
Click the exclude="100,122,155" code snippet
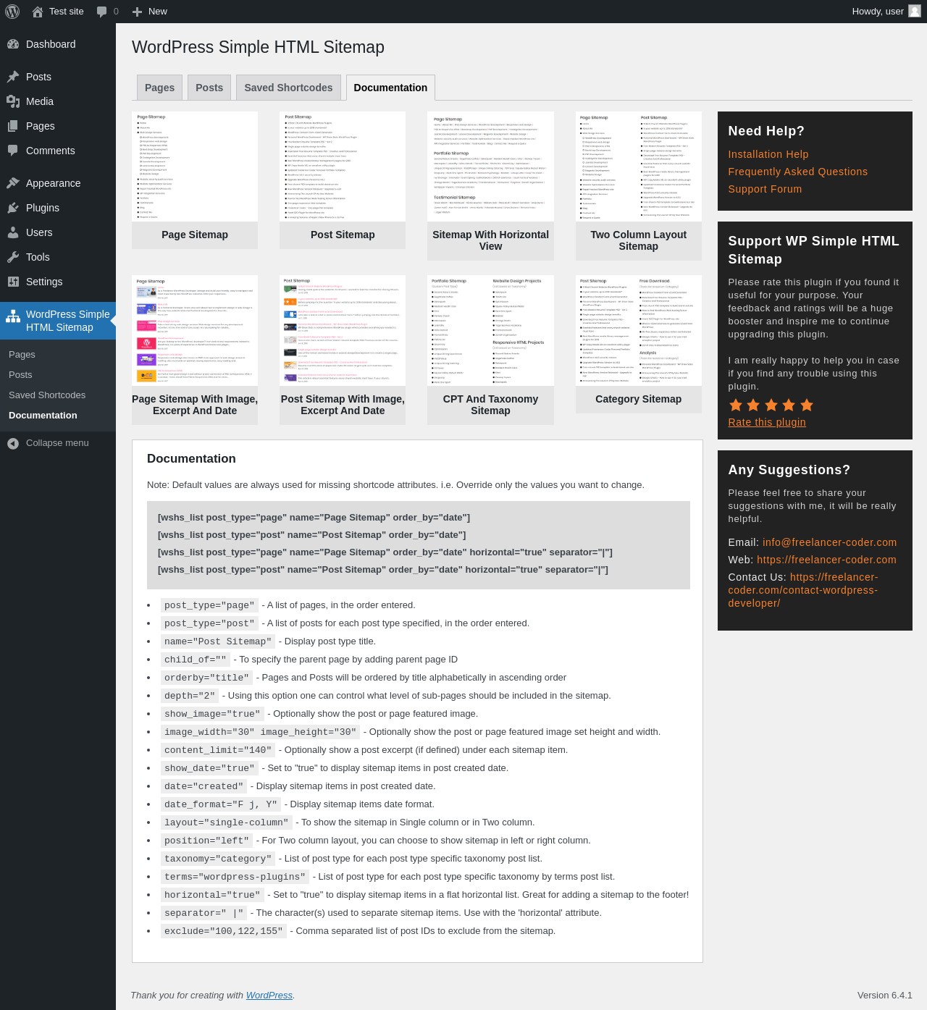(x=224, y=931)
